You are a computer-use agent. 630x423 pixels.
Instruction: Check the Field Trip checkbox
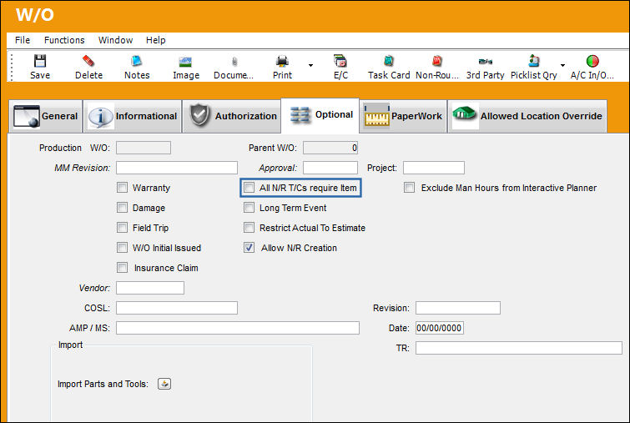pyautogui.click(x=122, y=228)
